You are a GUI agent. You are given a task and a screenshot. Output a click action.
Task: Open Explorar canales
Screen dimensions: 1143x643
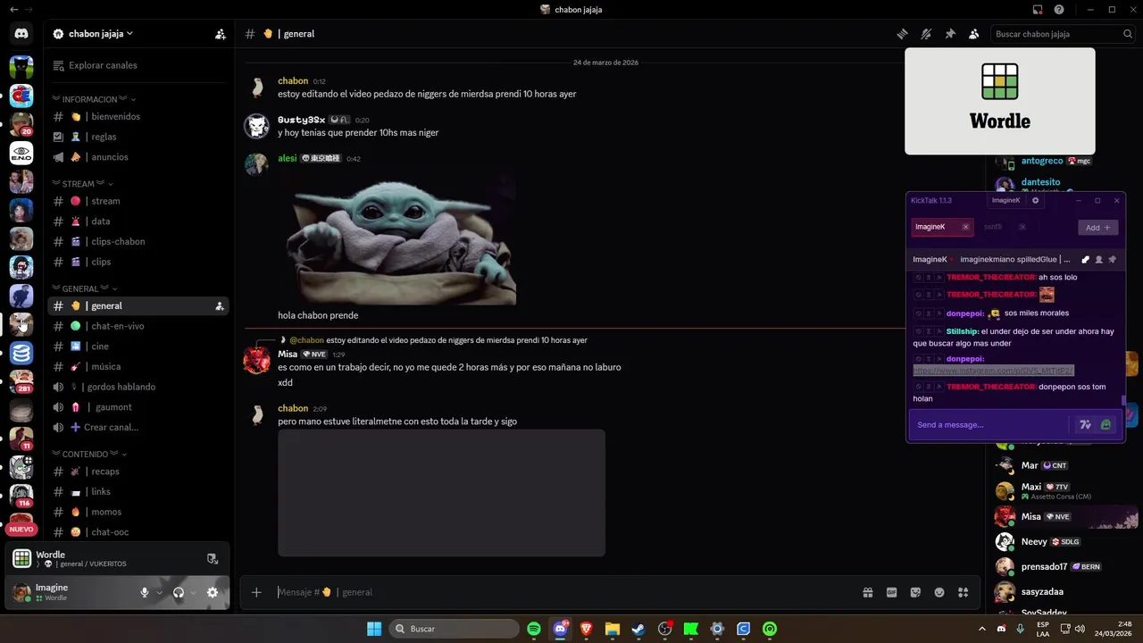[x=138, y=65]
